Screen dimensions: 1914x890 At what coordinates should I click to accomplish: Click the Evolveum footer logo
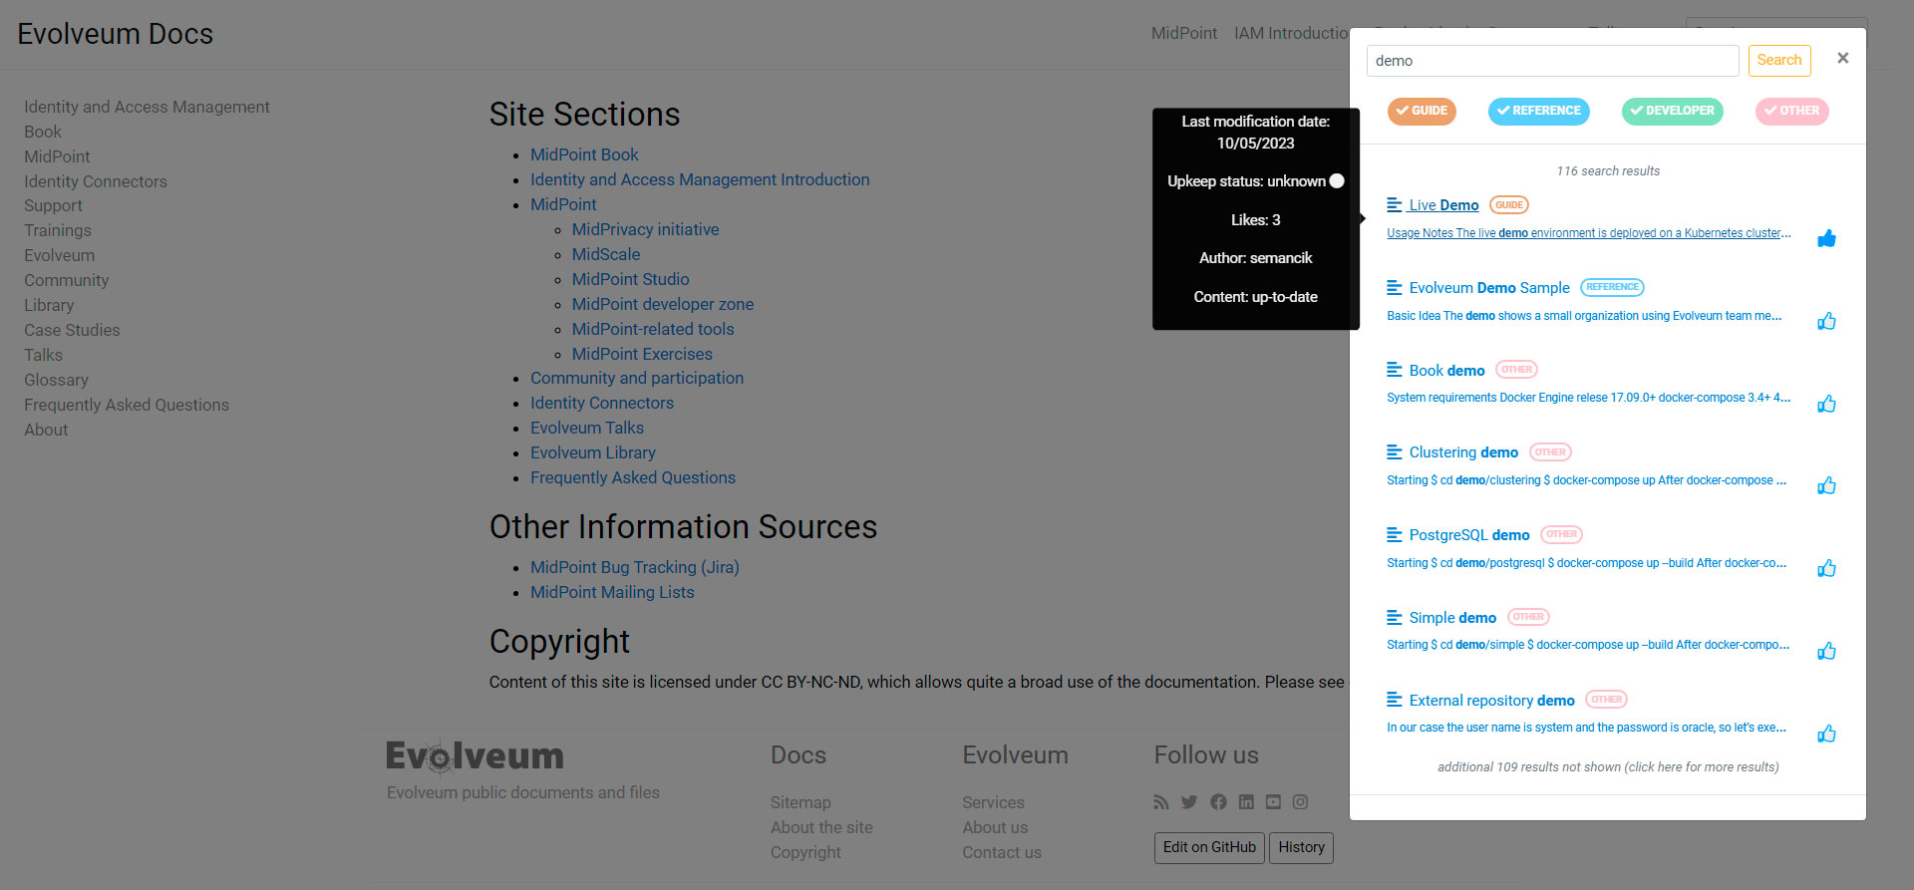475,756
